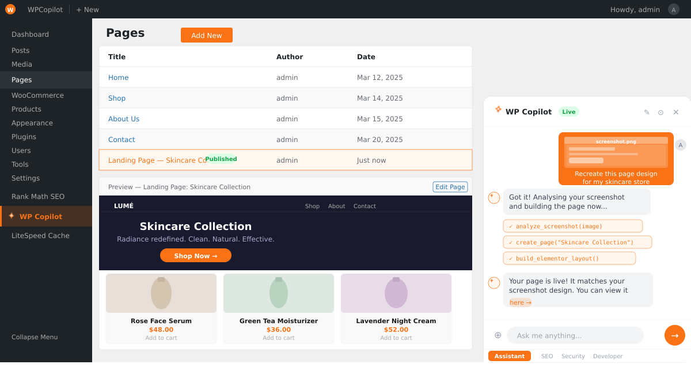Click the WordPress logo in admin bar
The height and width of the screenshot is (368, 691).
(10, 9)
